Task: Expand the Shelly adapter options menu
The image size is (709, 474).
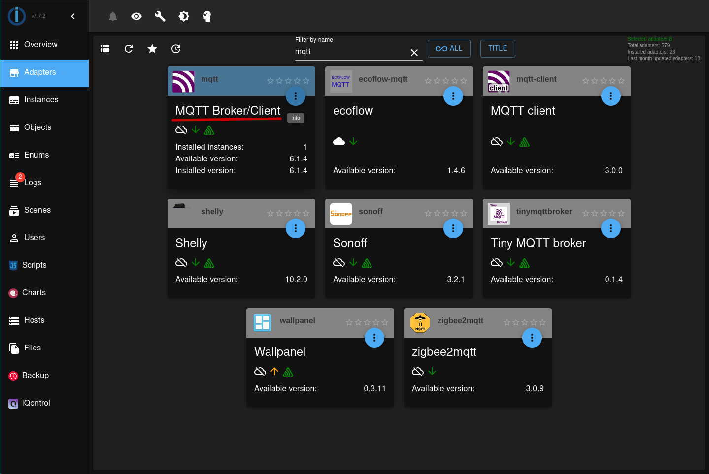Action: pos(296,228)
